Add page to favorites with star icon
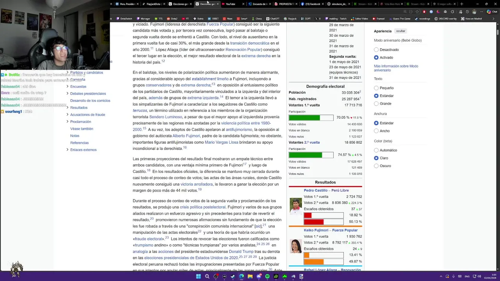 [417, 12]
